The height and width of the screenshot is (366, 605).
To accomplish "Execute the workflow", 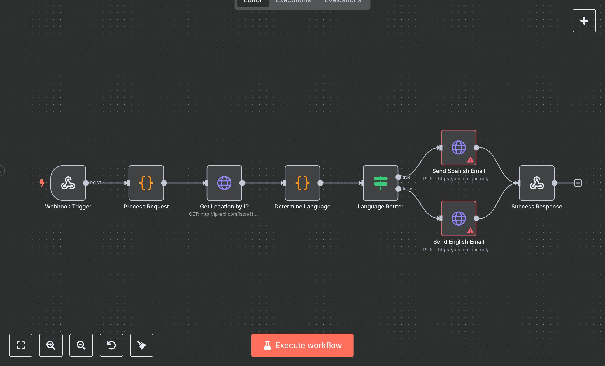I will 302,345.
